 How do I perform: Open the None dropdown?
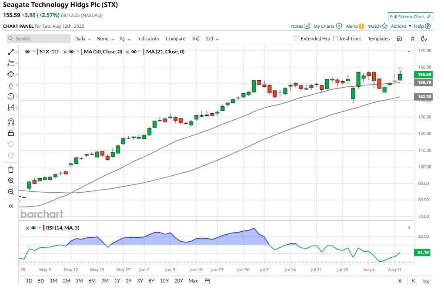105,39
